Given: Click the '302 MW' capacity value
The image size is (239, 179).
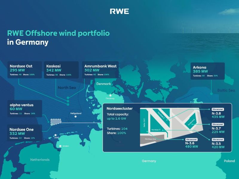Looking at the screenshot, I should 92,70.
